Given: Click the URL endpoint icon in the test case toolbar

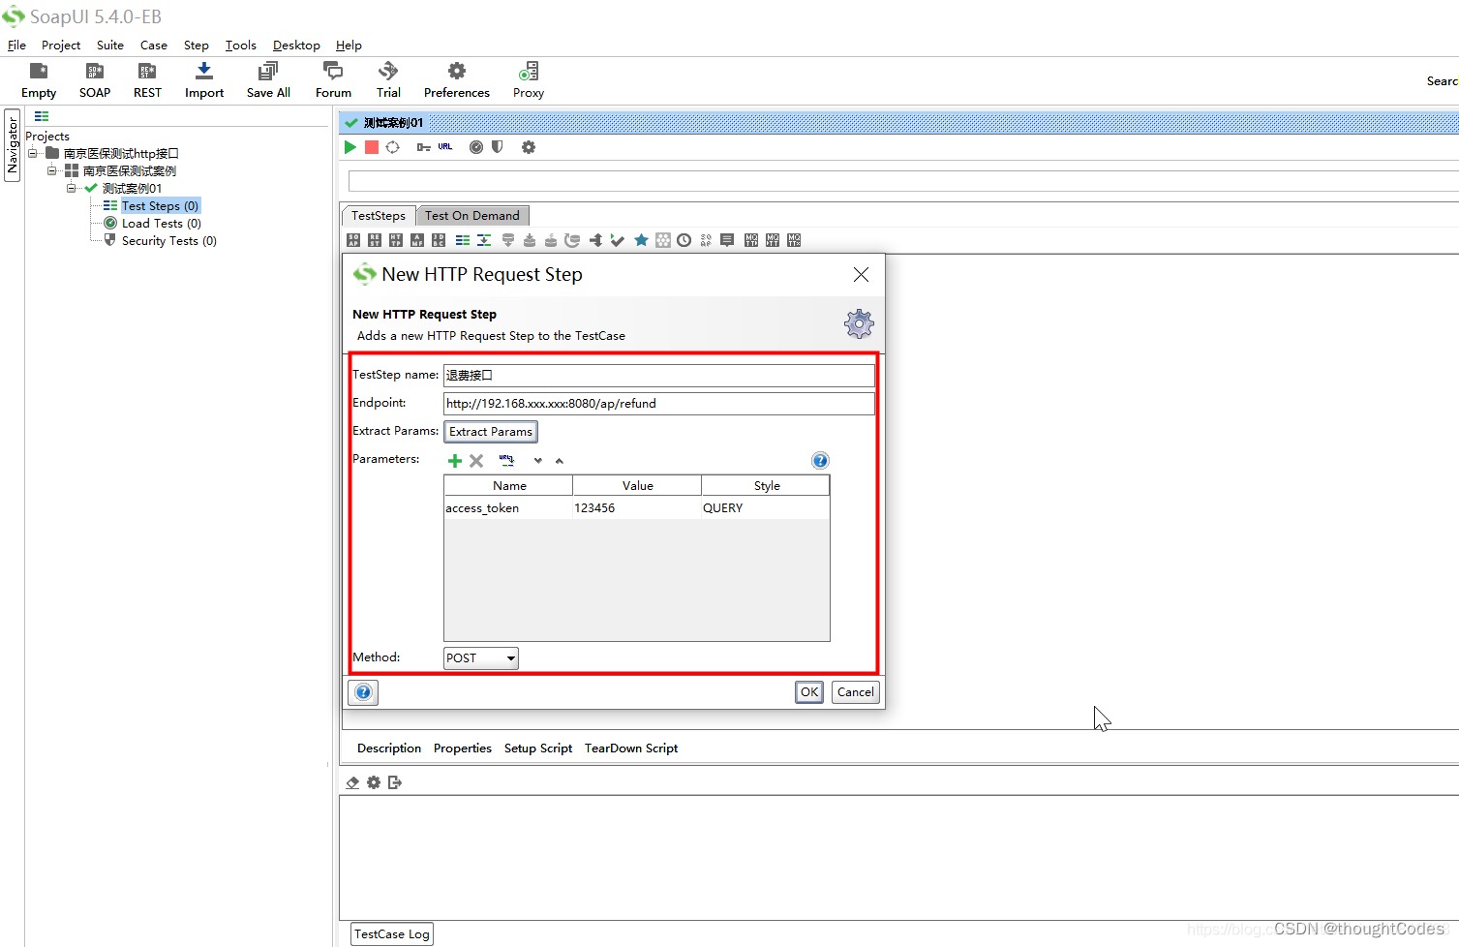Looking at the screenshot, I should tap(445, 147).
